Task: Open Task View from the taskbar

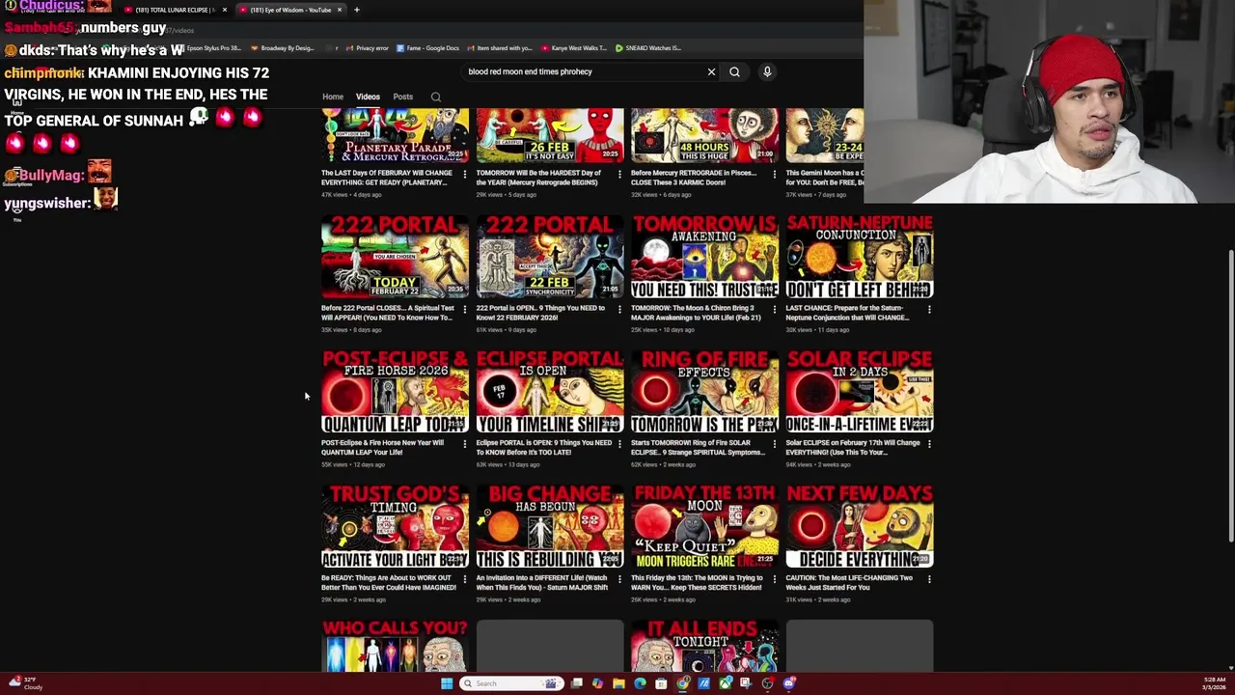Action: click(576, 683)
